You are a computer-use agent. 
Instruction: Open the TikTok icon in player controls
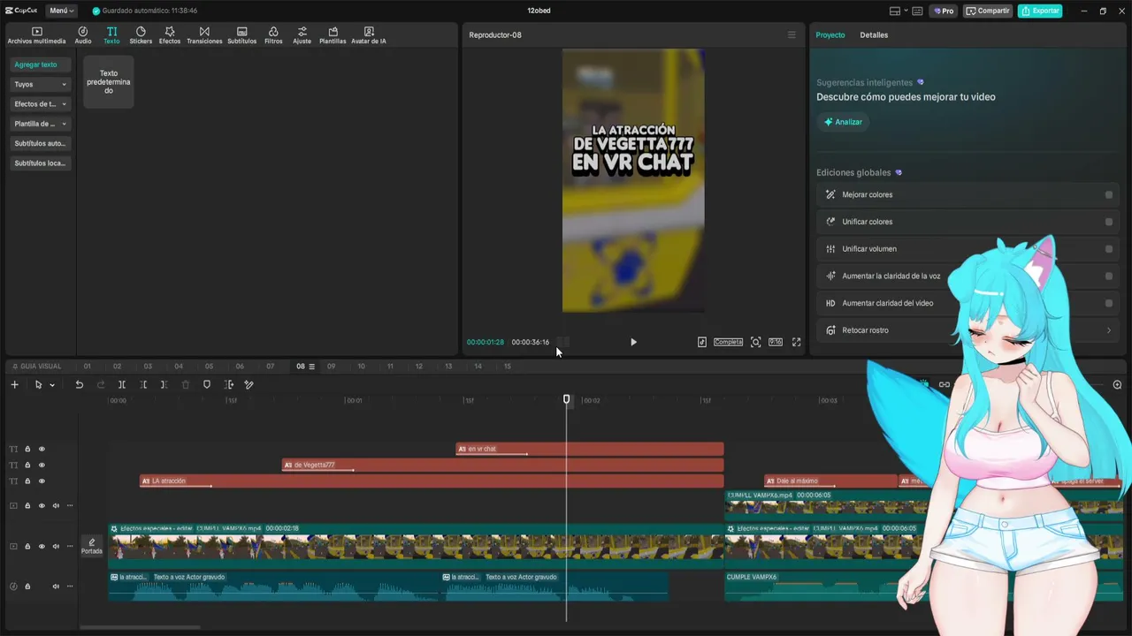click(702, 342)
